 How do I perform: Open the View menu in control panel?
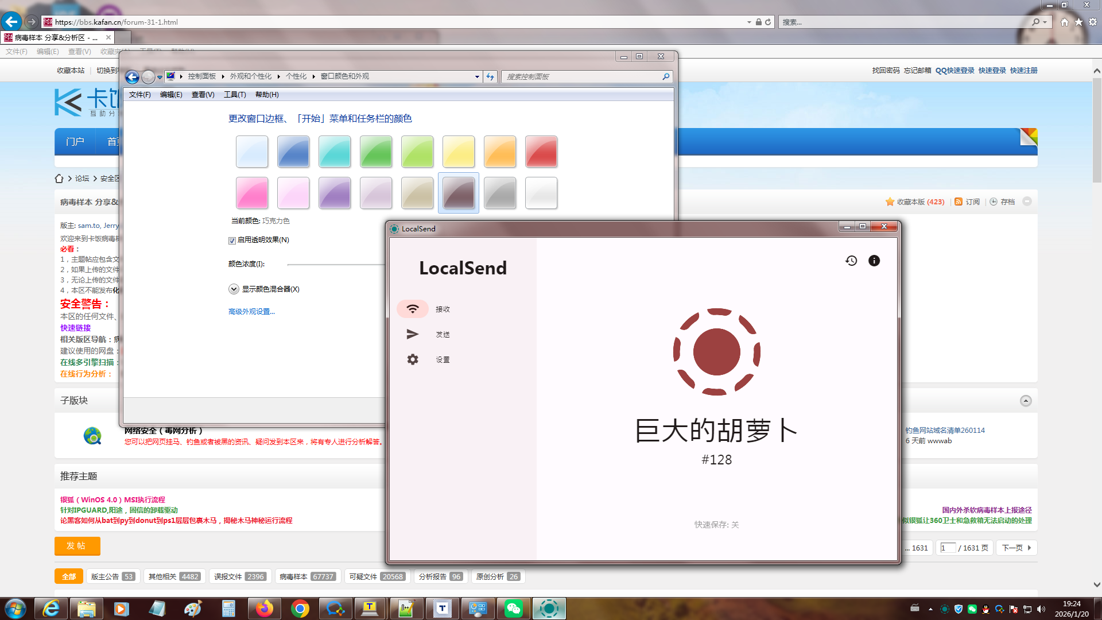point(203,95)
